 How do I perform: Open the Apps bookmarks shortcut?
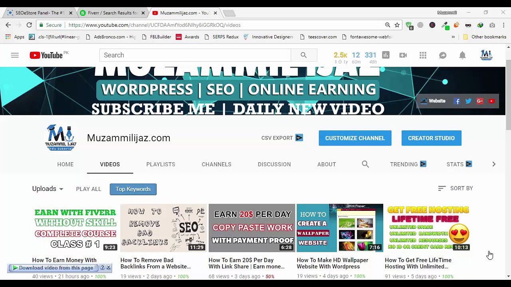pyautogui.click(x=15, y=37)
